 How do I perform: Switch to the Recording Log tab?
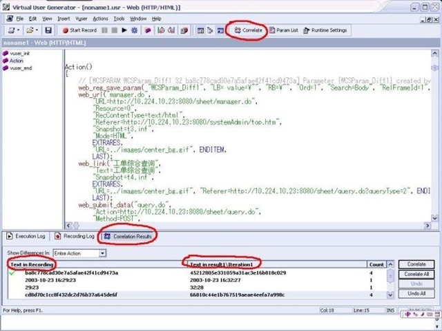[x=76, y=237]
